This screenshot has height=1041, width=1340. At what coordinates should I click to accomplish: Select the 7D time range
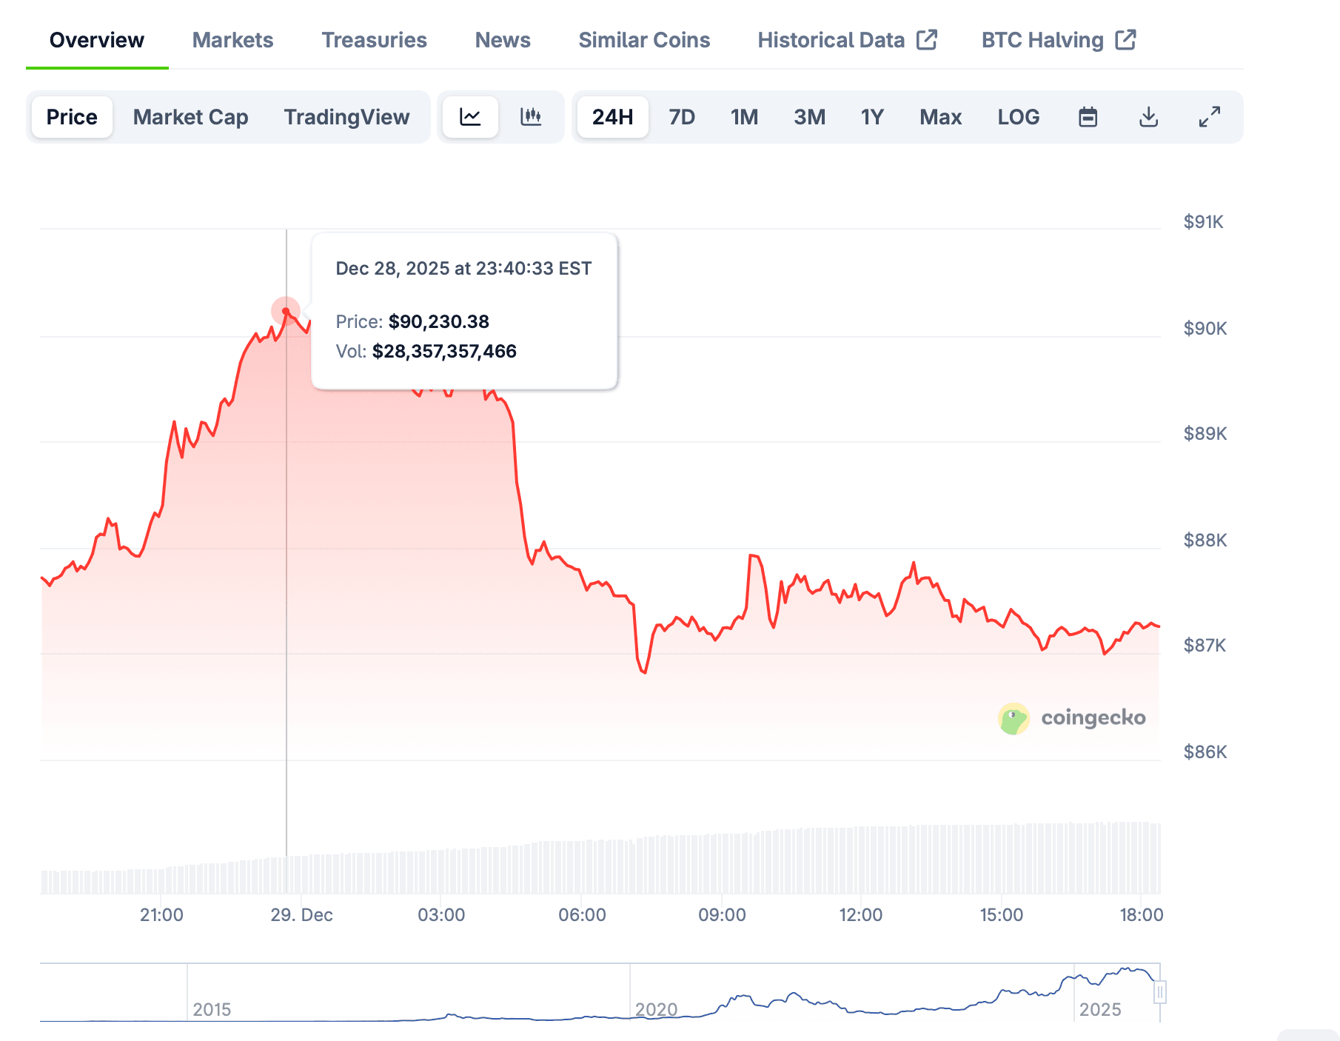[x=681, y=117]
